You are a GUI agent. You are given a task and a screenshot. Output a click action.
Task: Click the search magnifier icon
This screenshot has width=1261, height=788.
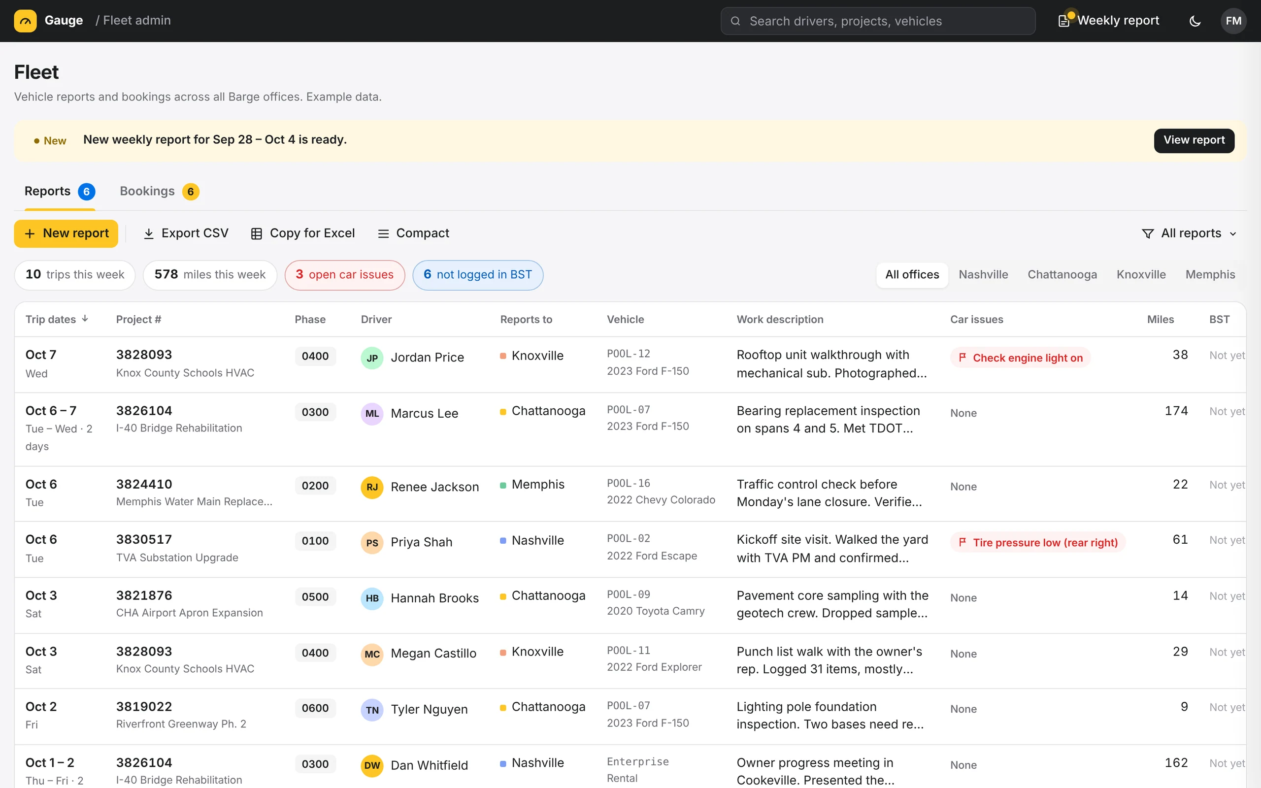point(735,21)
